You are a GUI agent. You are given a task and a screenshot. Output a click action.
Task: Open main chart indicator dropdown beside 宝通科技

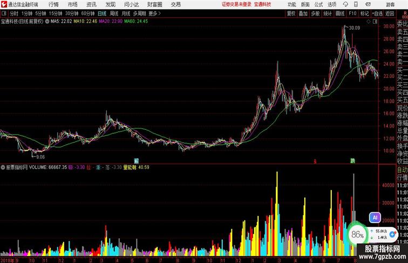(47, 22)
